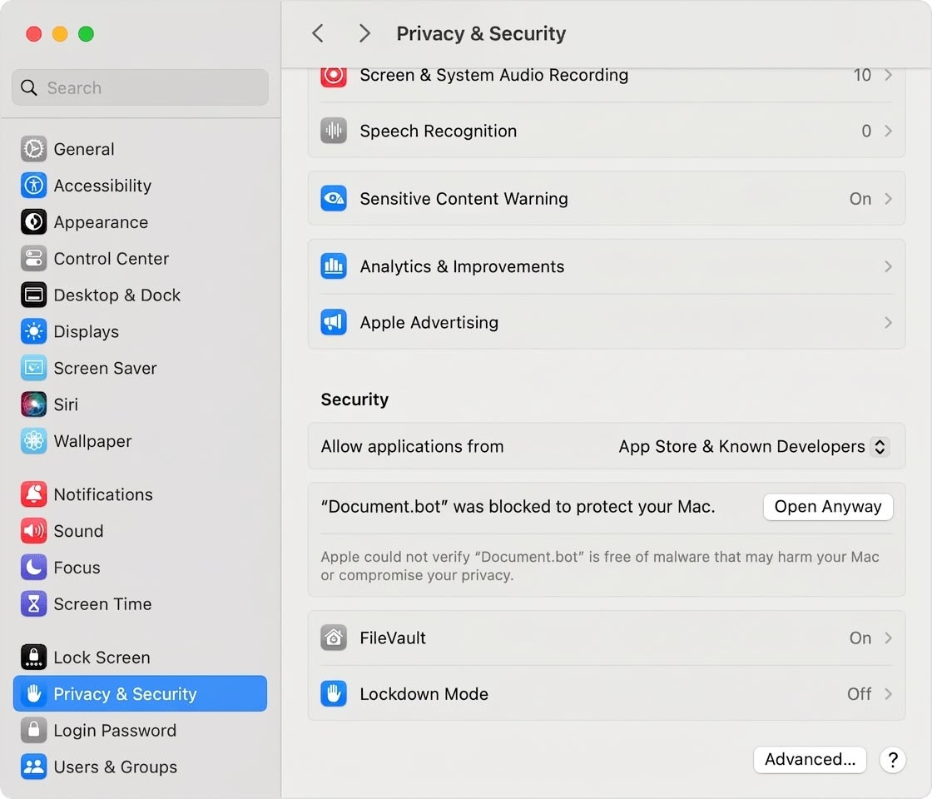
Task: Click the Lockdown Mode shield icon
Action: tap(334, 694)
